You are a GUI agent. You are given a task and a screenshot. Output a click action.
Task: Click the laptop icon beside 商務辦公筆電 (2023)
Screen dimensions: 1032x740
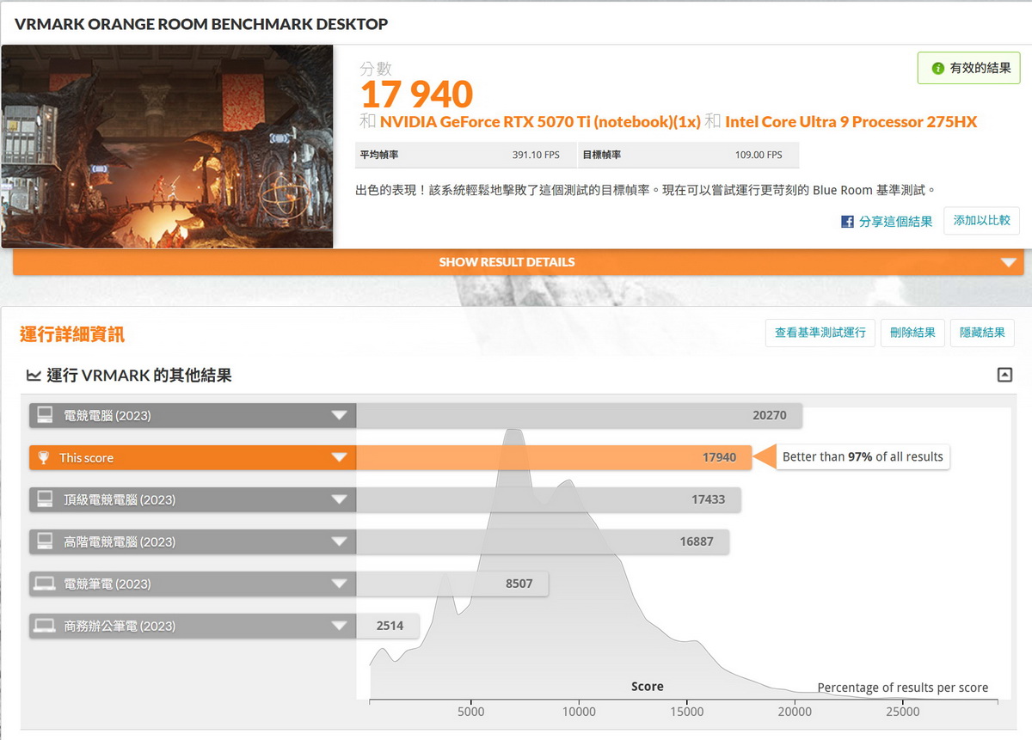[44, 627]
